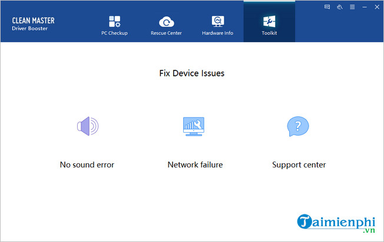Minimize the Clean Master window

[x=365, y=7]
